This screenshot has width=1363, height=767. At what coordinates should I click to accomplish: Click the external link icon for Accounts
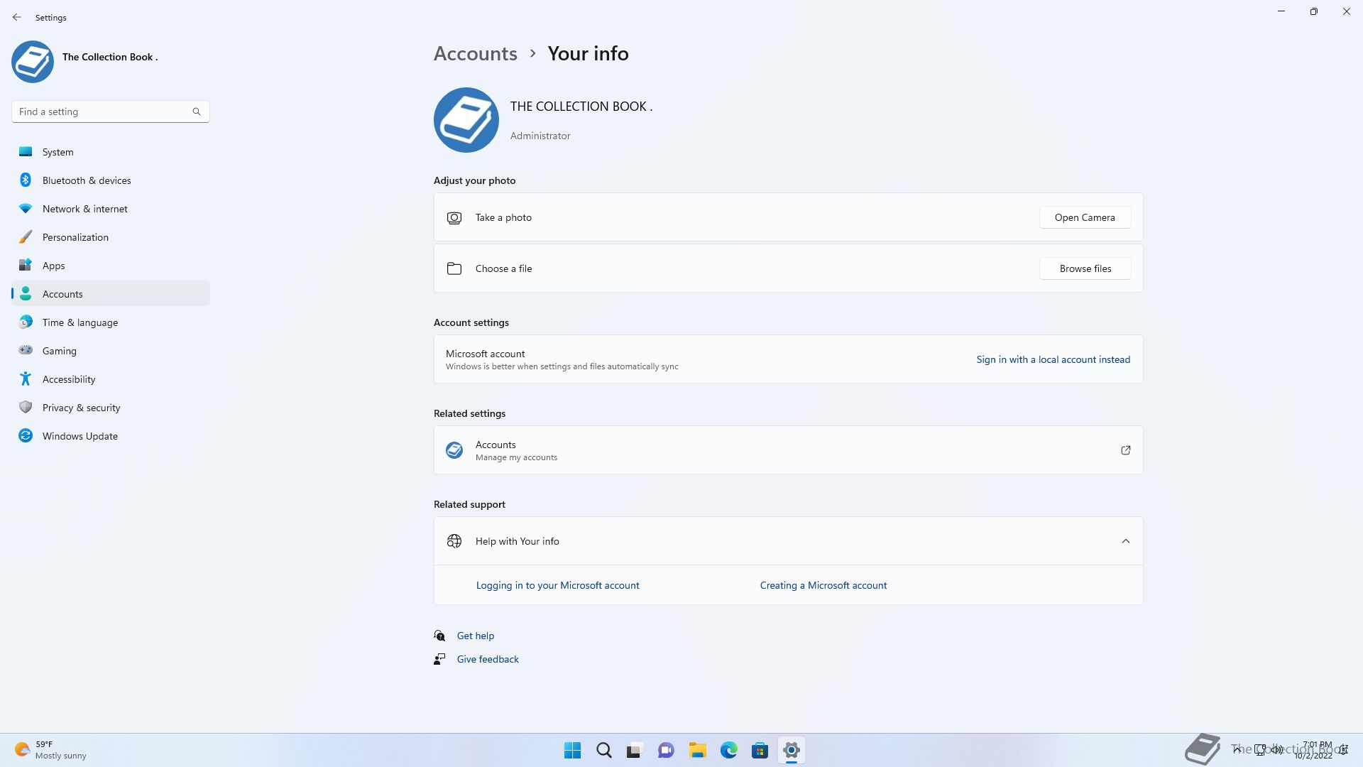pyautogui.click(x=1126, y=450)
